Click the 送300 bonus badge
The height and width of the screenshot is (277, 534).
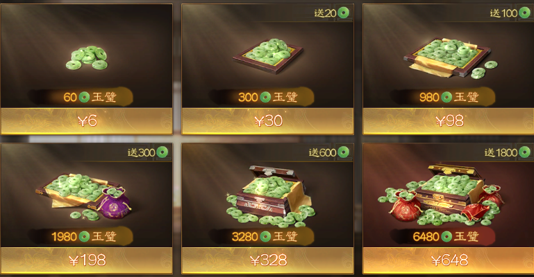click(x=148, y=152)
